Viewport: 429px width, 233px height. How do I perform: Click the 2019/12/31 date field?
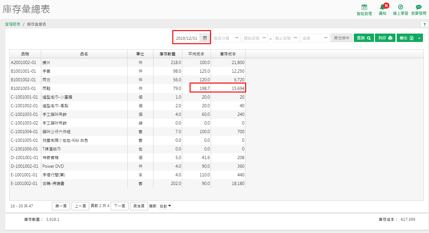tap(187, 38)
